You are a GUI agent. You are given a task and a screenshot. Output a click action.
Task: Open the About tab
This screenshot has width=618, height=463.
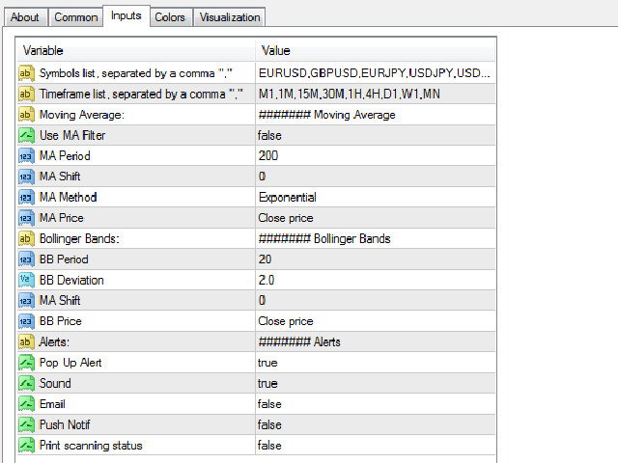[x=25, y=17]
